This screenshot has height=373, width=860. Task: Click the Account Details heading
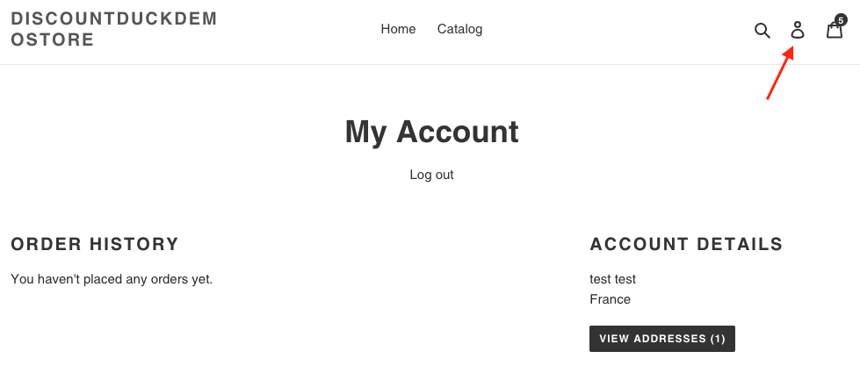(686, 244)
